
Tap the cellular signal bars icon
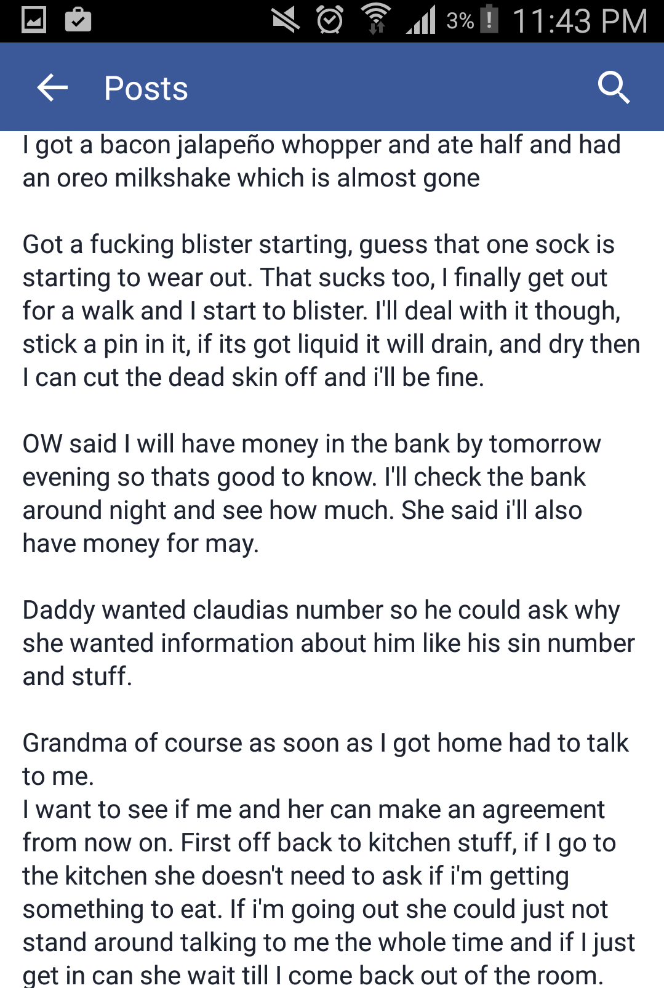[421, 20]
